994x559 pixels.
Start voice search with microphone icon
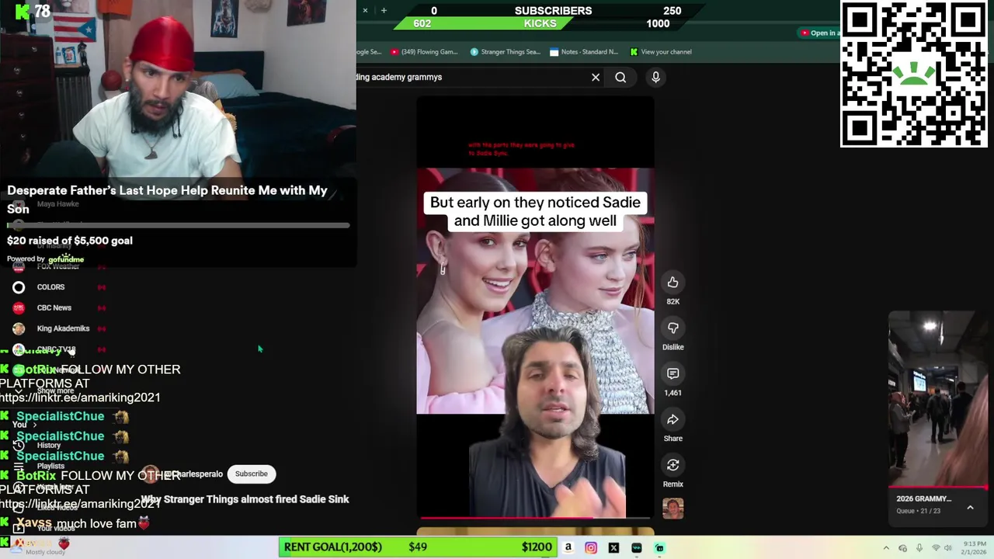(655, 77)
